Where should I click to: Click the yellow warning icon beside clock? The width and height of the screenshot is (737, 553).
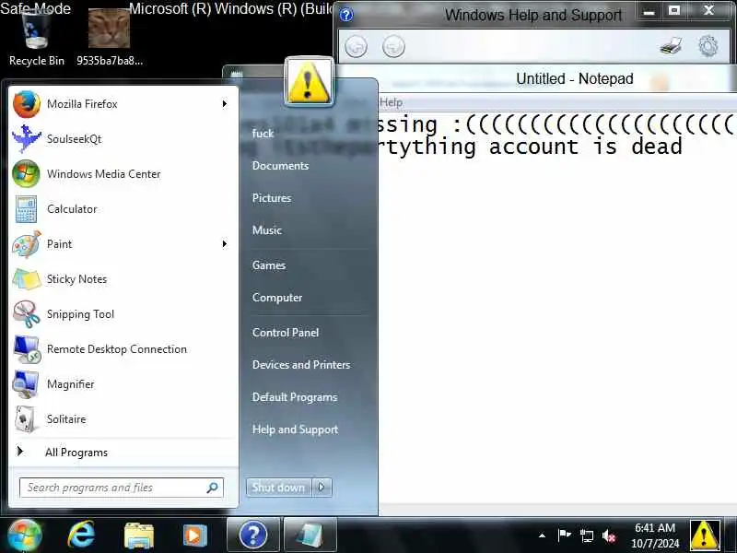pos(704,535)
